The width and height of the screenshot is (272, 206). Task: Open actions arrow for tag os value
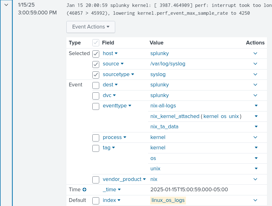pyautogui.click(x=256, y=158)
